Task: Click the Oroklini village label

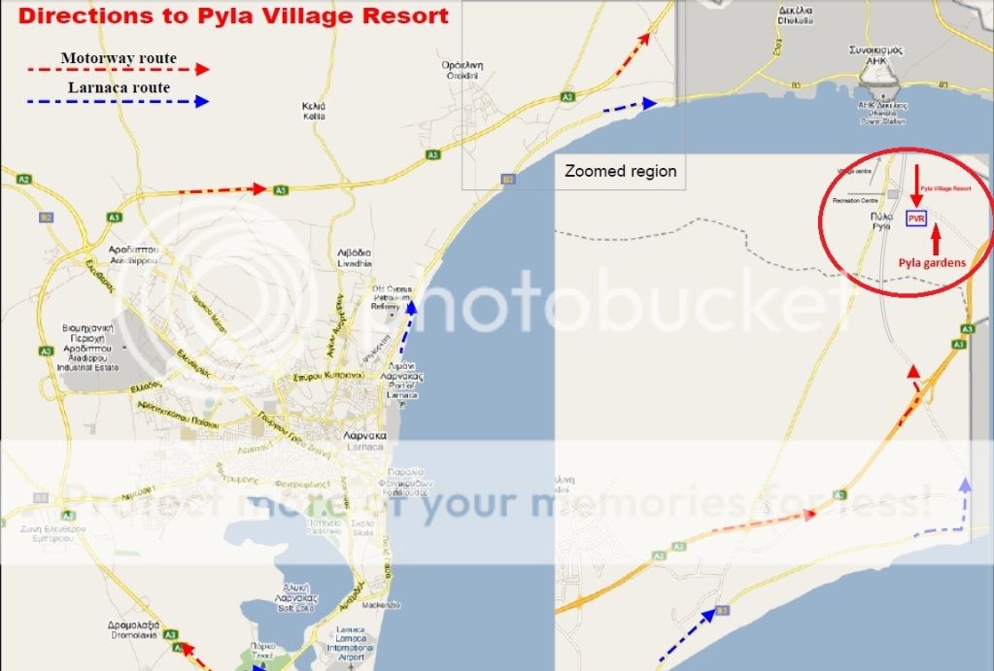Action: 463,70
